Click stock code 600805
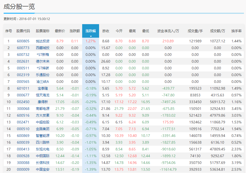This screenshot has width=246, height=173. [x=24, y=41]
